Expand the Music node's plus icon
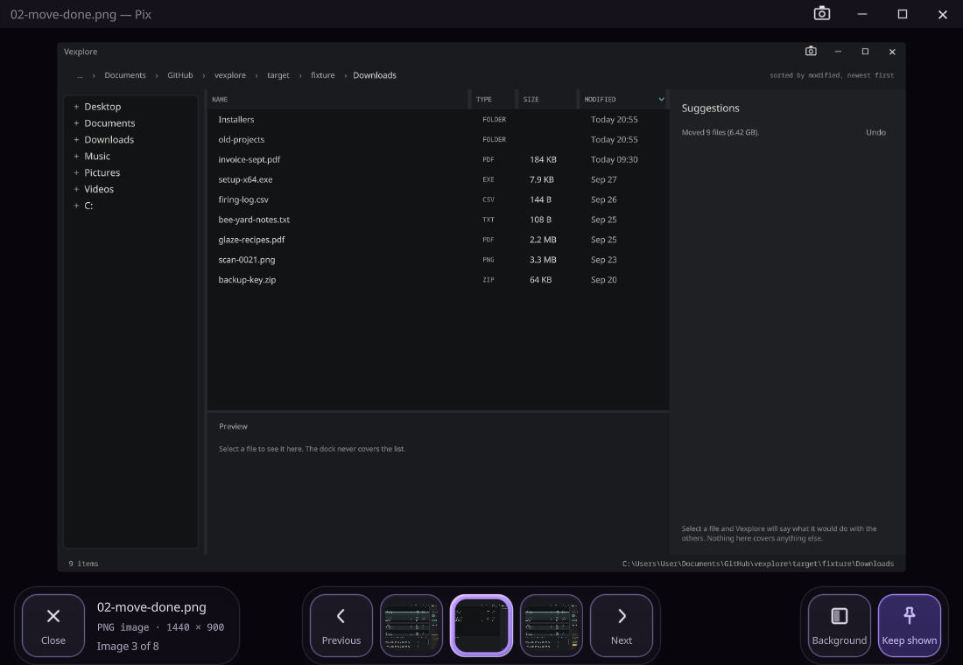963x665 pixels. (76, 157)
